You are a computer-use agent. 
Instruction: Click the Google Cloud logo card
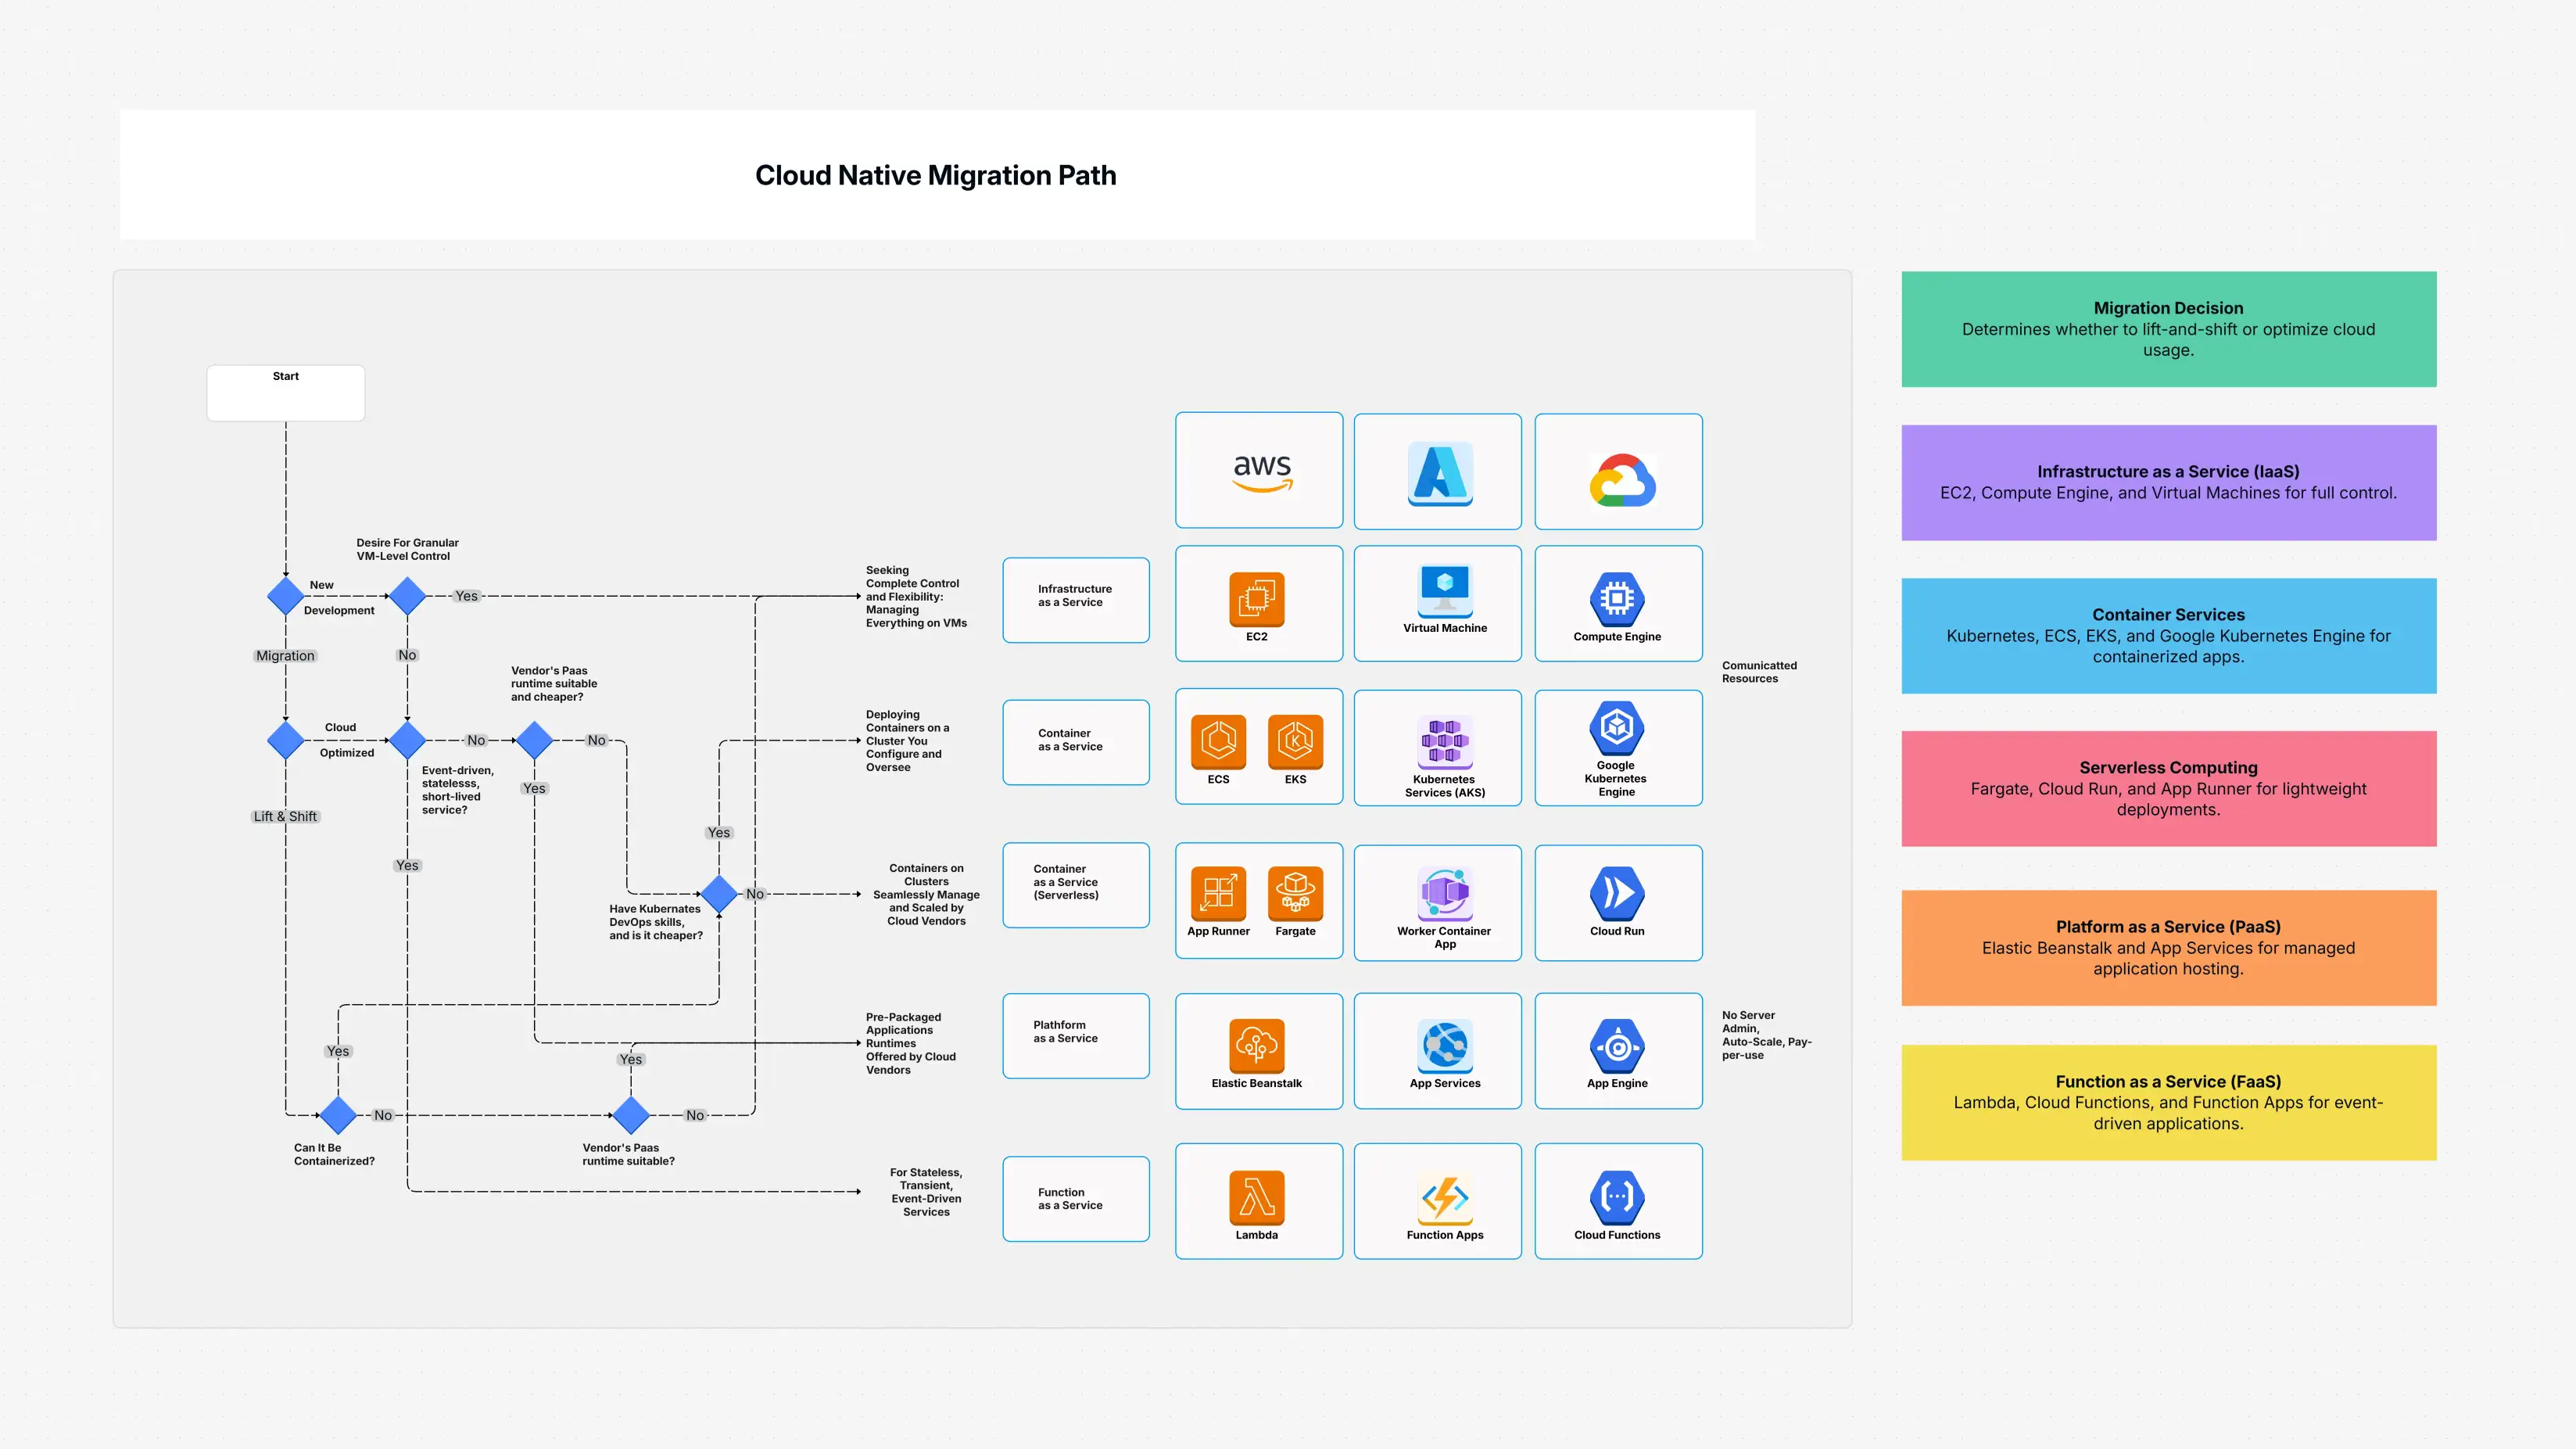[x=1618, y=471]
